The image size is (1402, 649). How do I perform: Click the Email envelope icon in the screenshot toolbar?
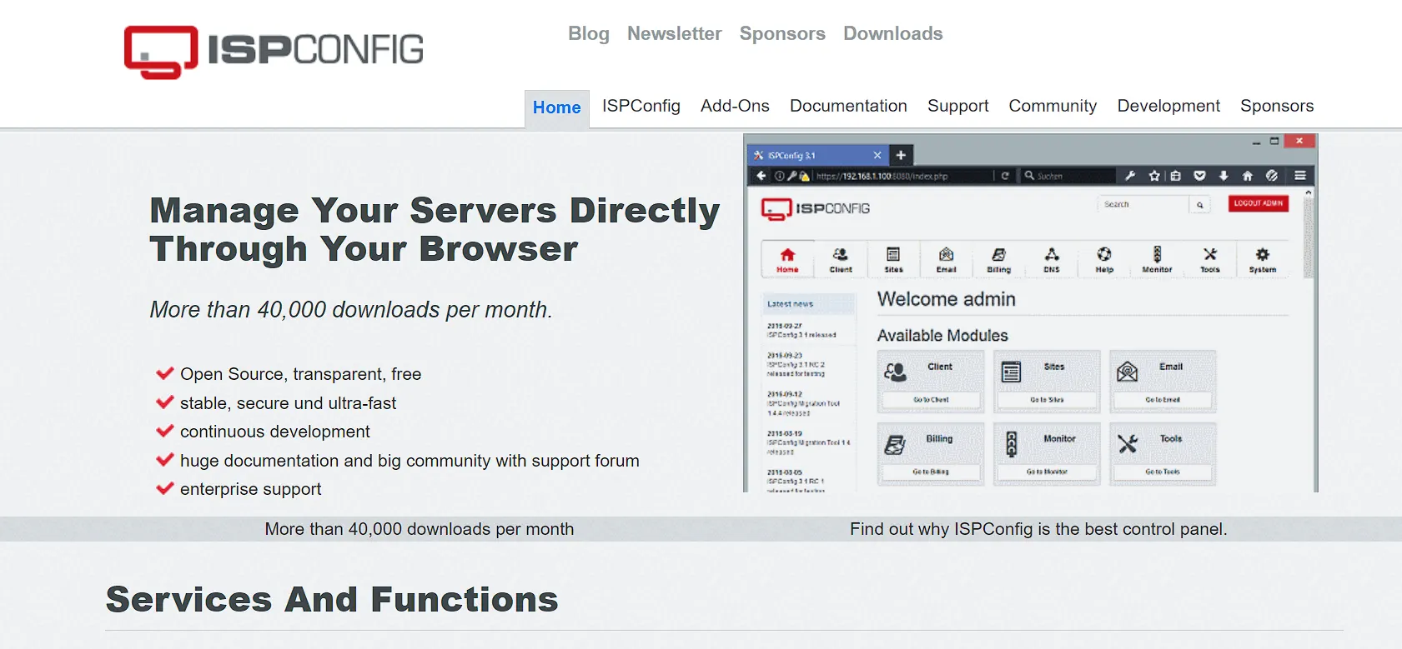pos(946,254)
